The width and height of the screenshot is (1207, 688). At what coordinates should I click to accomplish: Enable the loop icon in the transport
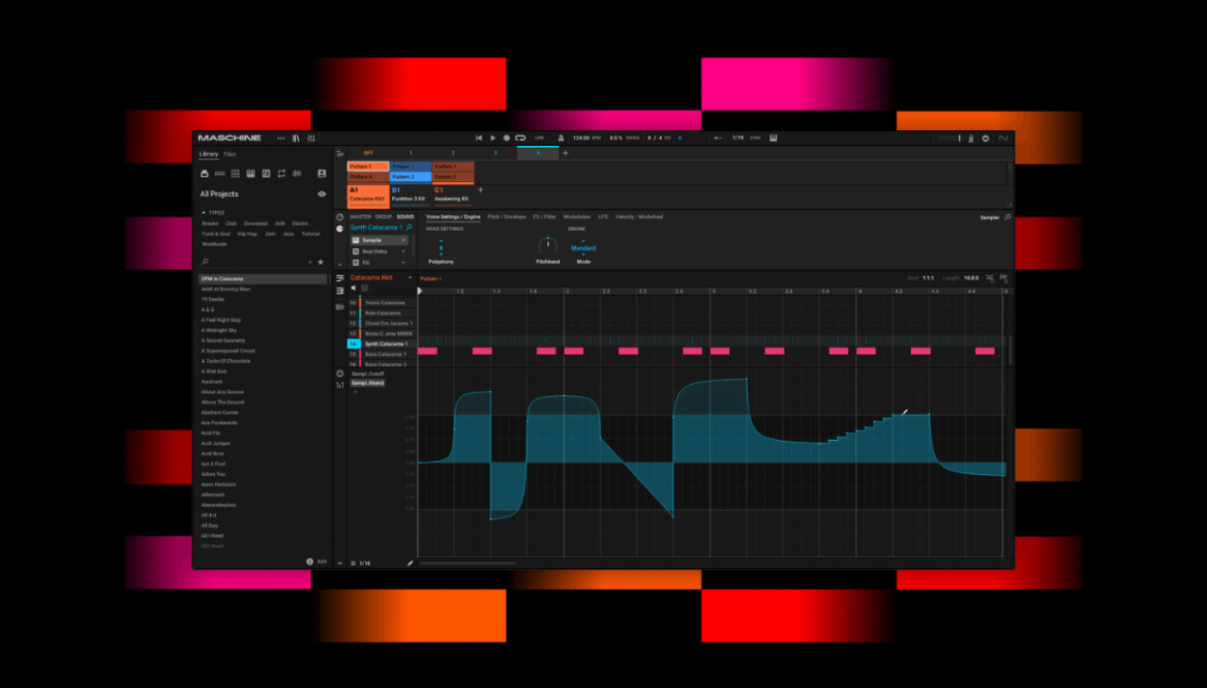click(x=521, y=138)
